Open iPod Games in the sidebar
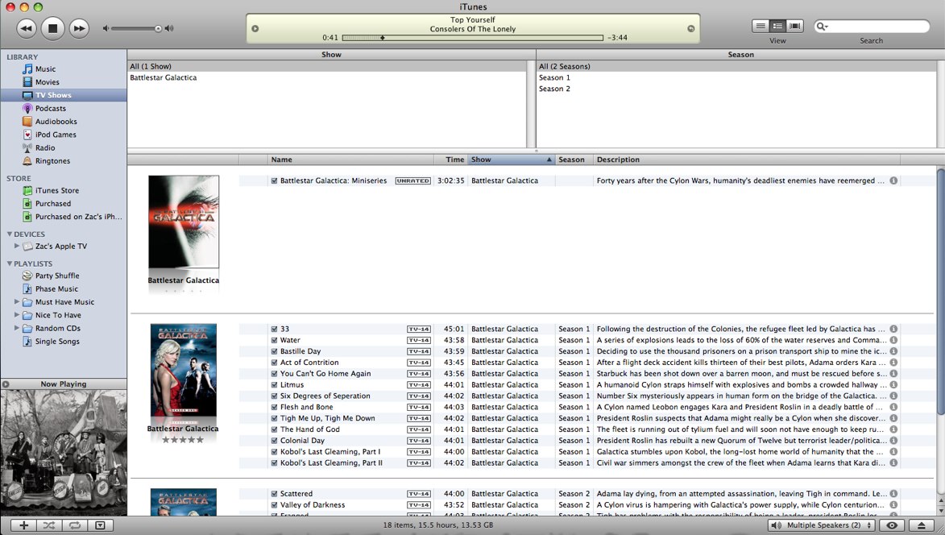Image resolution: width=945 pixels, height=535 pixels. 56,135
